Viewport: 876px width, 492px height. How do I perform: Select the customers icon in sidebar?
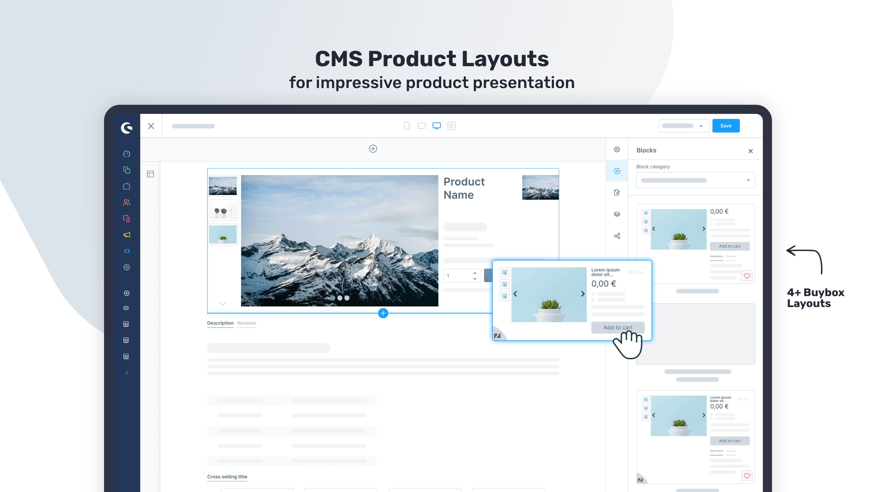point(127,203)
